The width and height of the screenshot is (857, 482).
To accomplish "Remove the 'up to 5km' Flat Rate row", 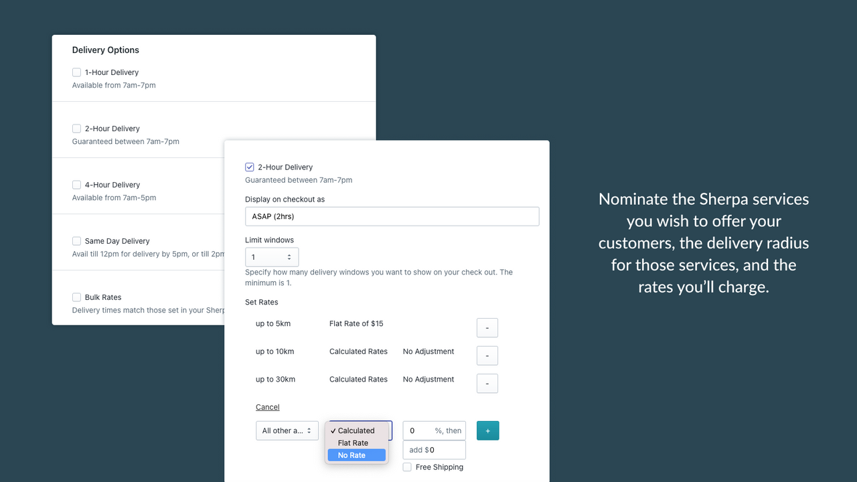I will (x=487, y=327).
